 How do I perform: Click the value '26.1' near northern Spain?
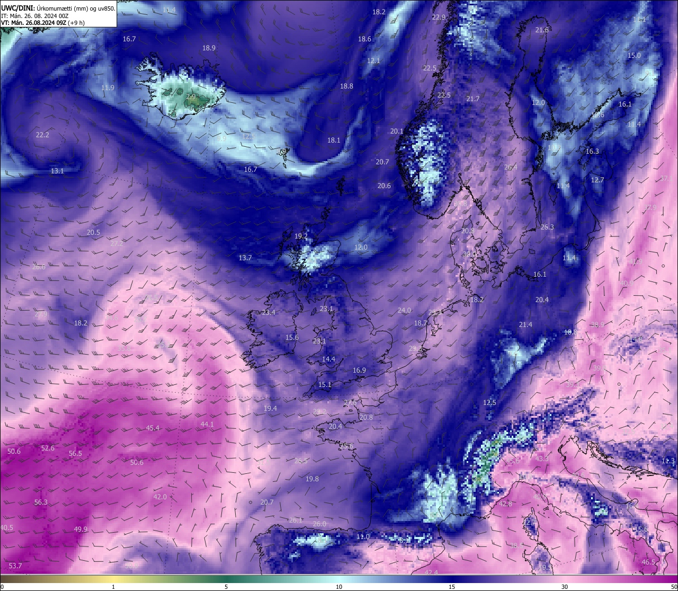296,520
